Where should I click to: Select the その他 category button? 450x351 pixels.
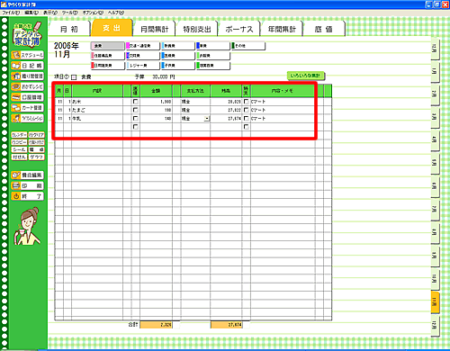click(x=248, y=46)
